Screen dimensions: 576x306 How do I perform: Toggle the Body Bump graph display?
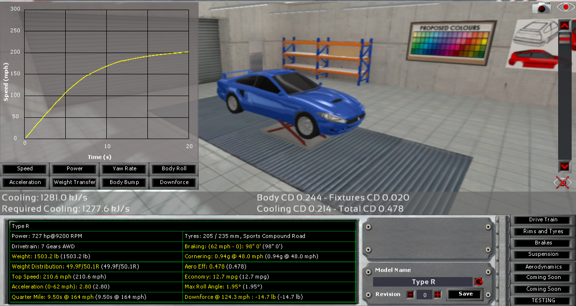[x=124, y=182]
